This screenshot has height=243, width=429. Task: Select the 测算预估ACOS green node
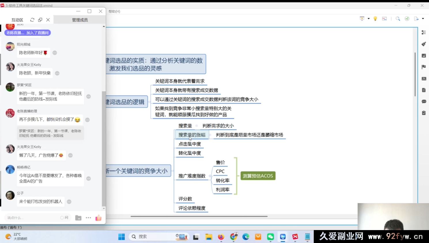point(258,176)
